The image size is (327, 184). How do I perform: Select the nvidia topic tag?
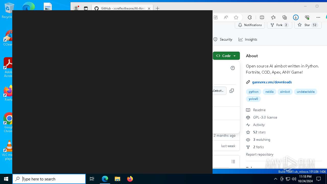click(x=269, y=92)
